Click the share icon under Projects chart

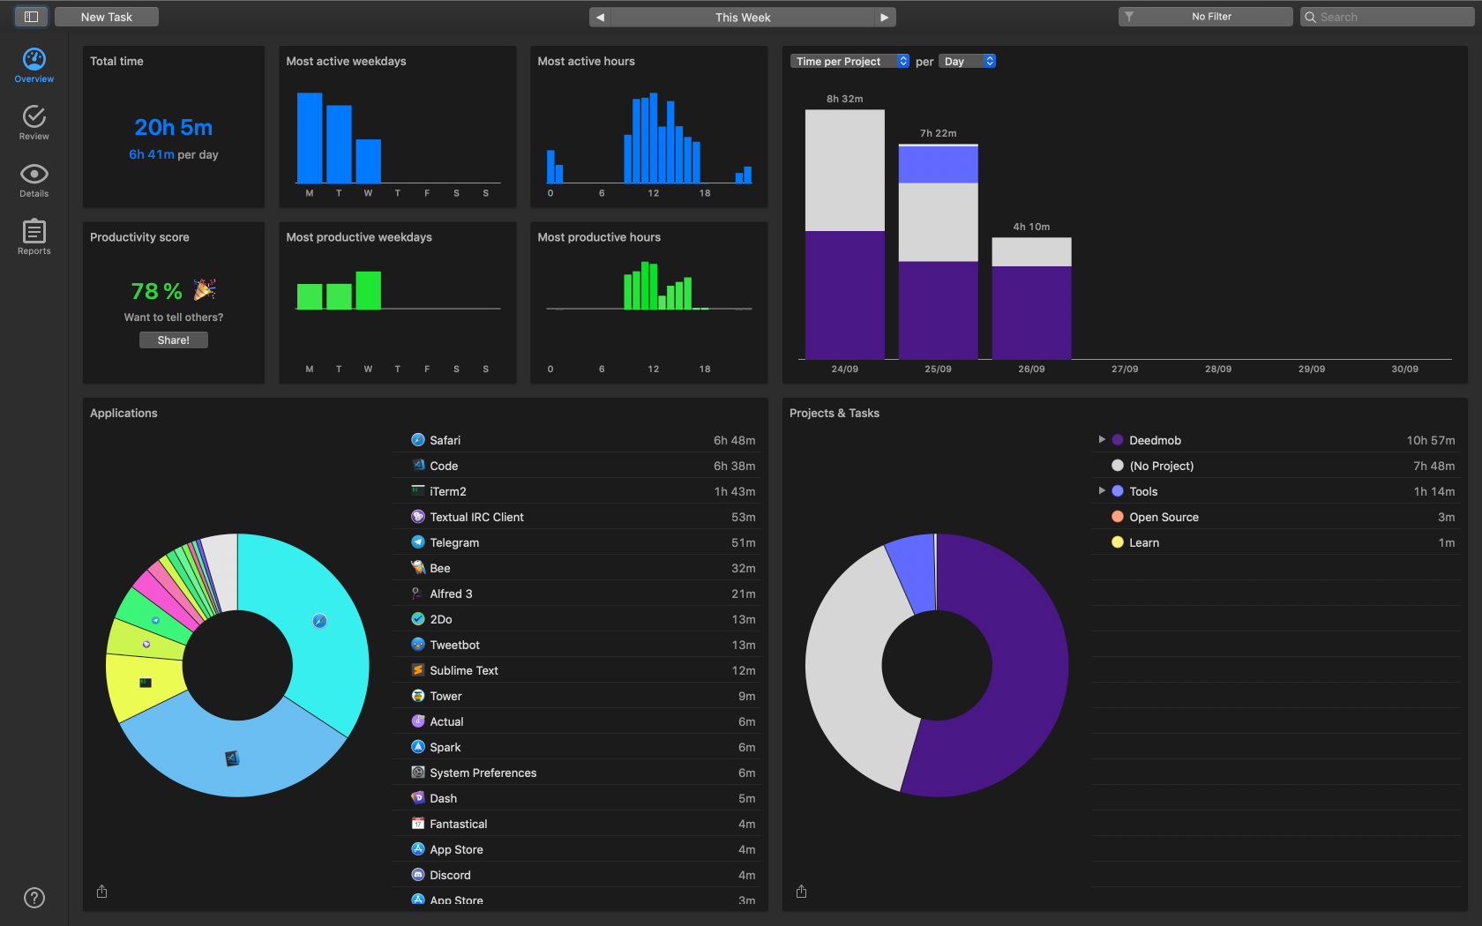(801, 892)
